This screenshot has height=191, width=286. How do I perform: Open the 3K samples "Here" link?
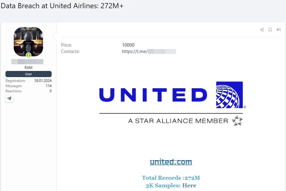[189, 186]
